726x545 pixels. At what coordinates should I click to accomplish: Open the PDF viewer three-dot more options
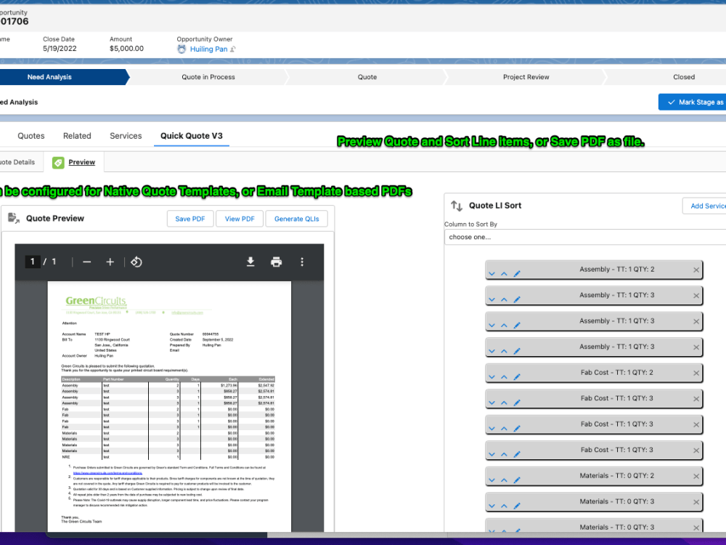tap(302, 262)
